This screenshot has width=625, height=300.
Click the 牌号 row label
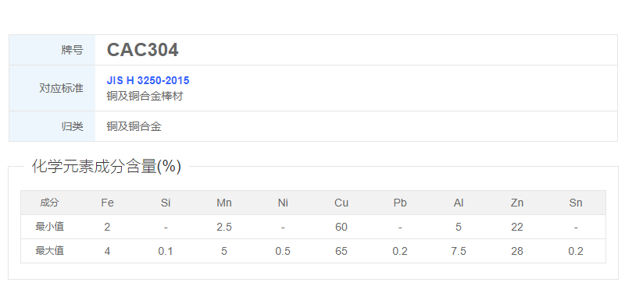pos(72,50)
